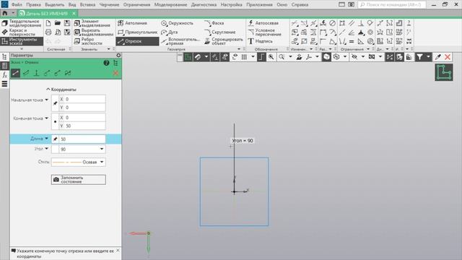
Task: Switch to perpendicular segment mode
Action: [36, 73]
